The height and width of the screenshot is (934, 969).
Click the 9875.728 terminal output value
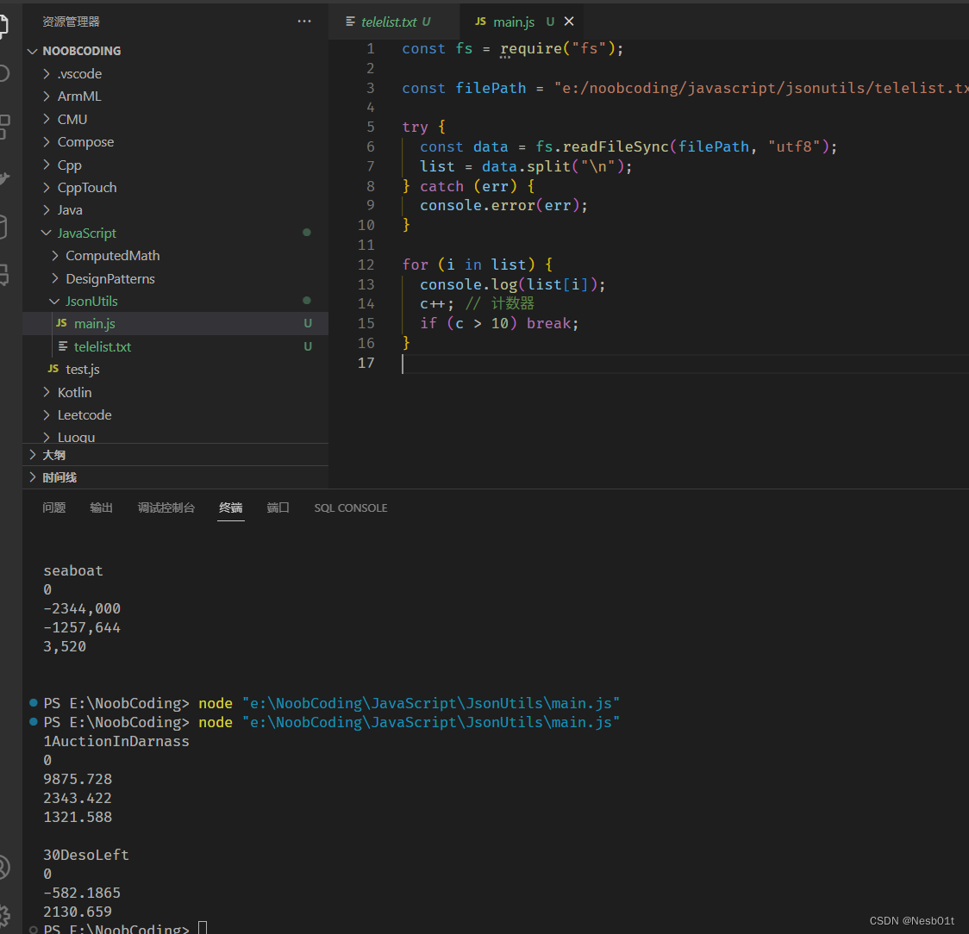78,779
